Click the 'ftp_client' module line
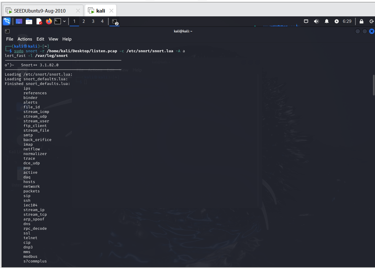This screenshot has width=375, height=268. coord(35,126)
